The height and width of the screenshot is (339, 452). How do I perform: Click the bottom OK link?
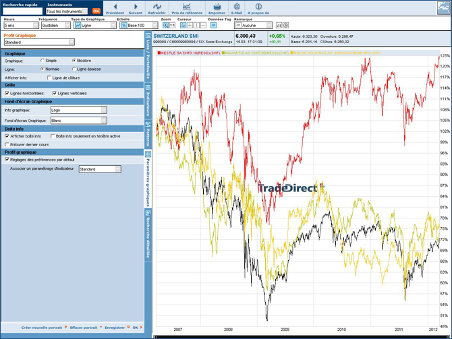[x=135, y=328]
